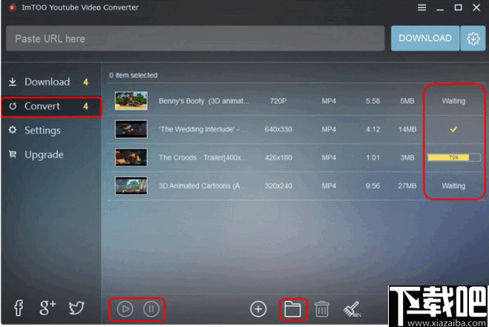Viewport: 489px width, 327px height.
Task: Open the Download tab in sidebar
Action: [x=50, y=82]
